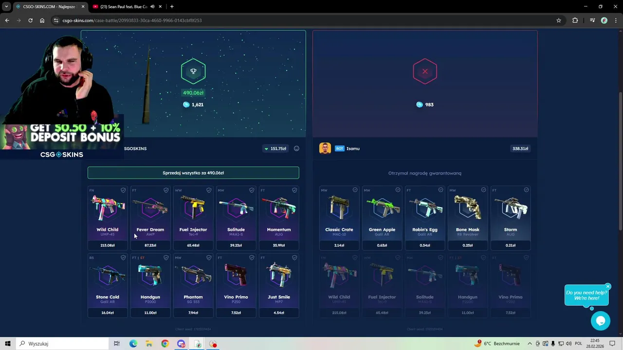The image size is (623, 350).
Task: Toggle checkmark on Stone Cold Galil AR card
Action: (123, 258)
